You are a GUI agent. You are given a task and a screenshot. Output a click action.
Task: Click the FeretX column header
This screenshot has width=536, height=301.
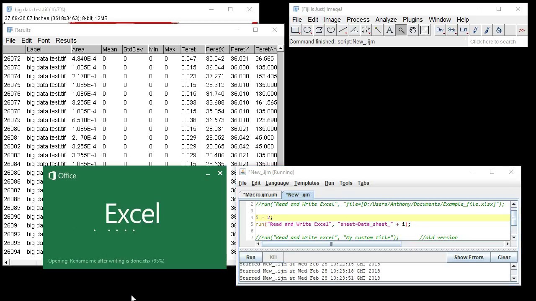pos(217,49)
